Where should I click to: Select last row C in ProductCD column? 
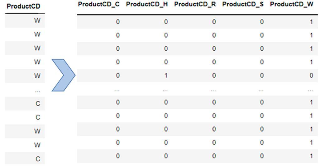[38, 159]
